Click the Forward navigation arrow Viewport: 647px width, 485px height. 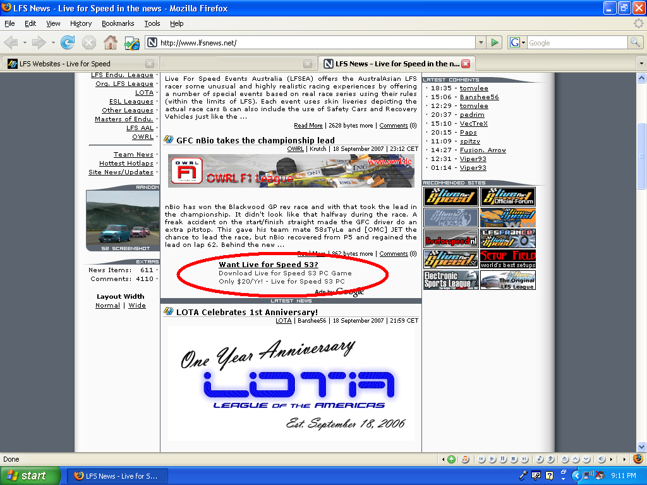39,42
